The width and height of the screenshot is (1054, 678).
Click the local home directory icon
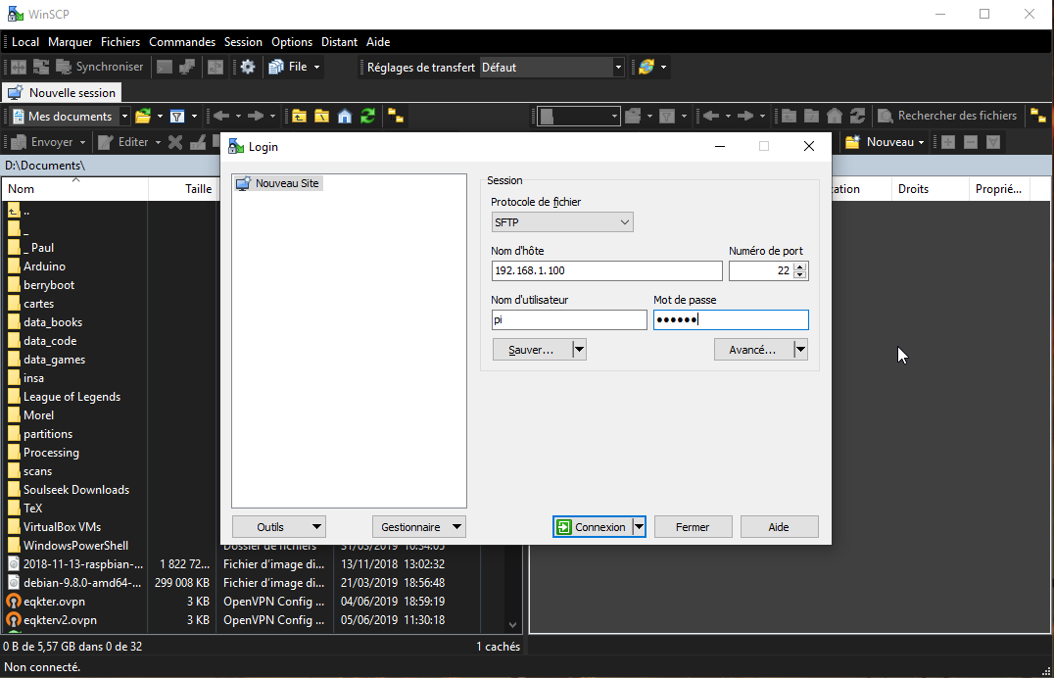pos(345,116)
